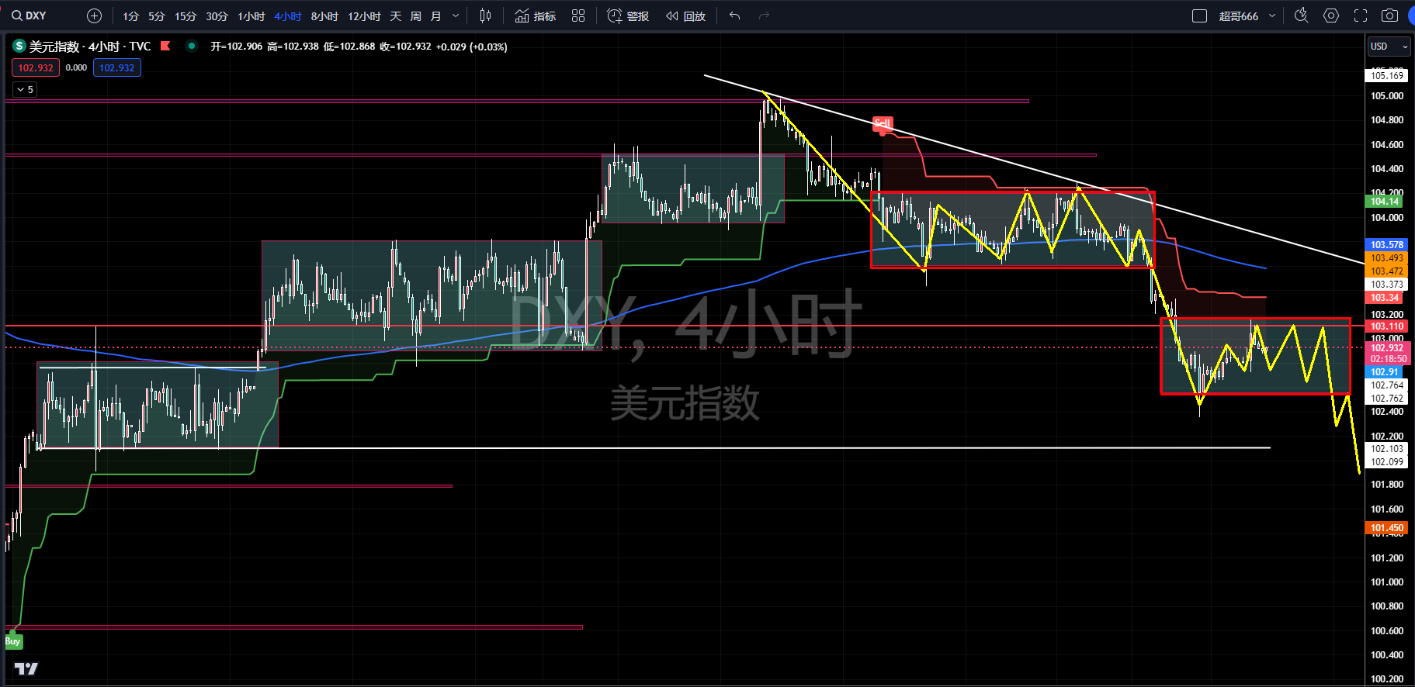
Task: Open the candlestick chart type selector
Action: pyautogui.click(x=485, y=16)
